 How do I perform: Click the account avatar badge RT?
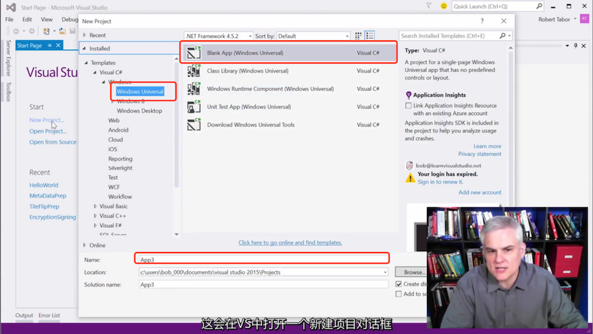[585, 19]
